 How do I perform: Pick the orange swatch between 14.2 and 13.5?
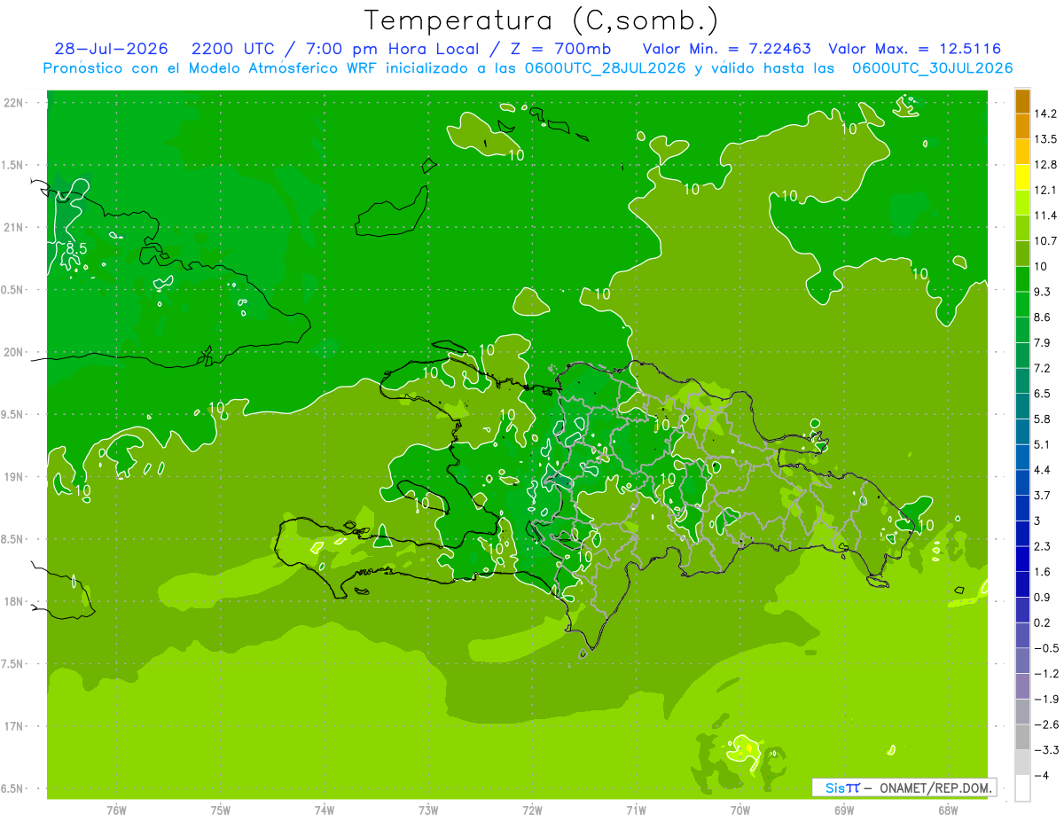(x=1022, y=127)
